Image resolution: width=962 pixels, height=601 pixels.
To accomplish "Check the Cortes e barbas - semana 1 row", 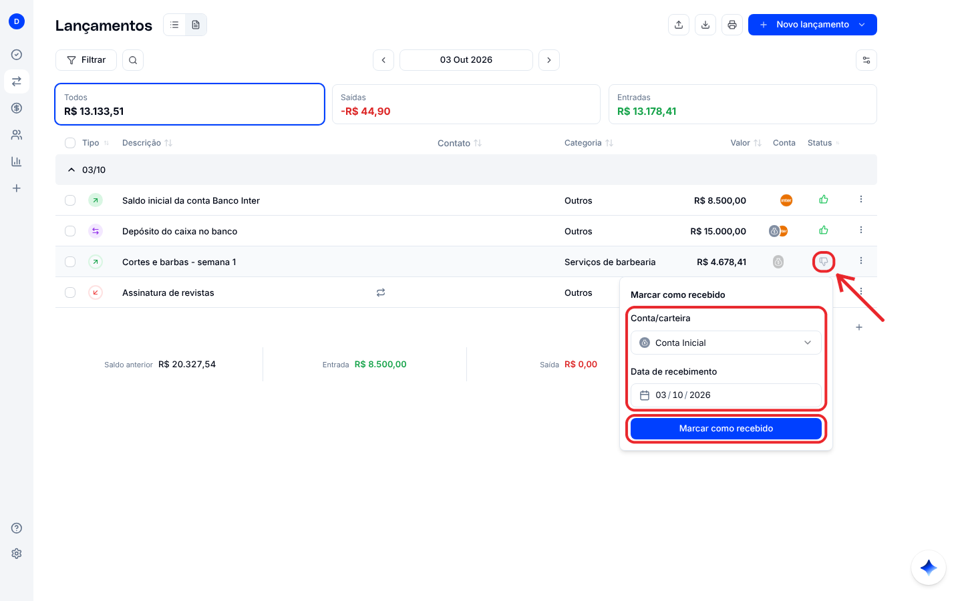I will pos(70,262).
